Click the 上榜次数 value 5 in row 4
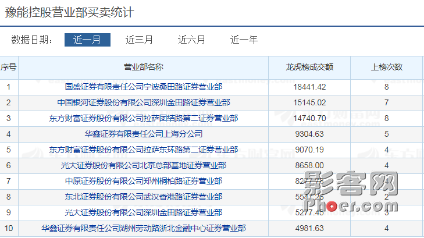Image resolution: width=424 pixels, height=238 pixels. [x=387, y=134]
